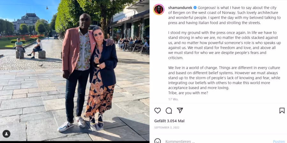Open shamandurek's circular profile avatar
This screenshot has width=287, height=143.
(159, 10)
